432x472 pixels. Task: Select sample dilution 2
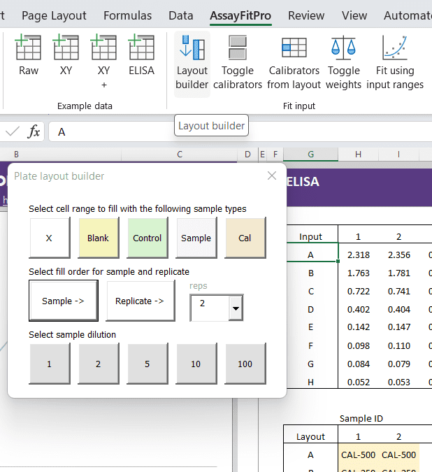(x=99, y=364)
